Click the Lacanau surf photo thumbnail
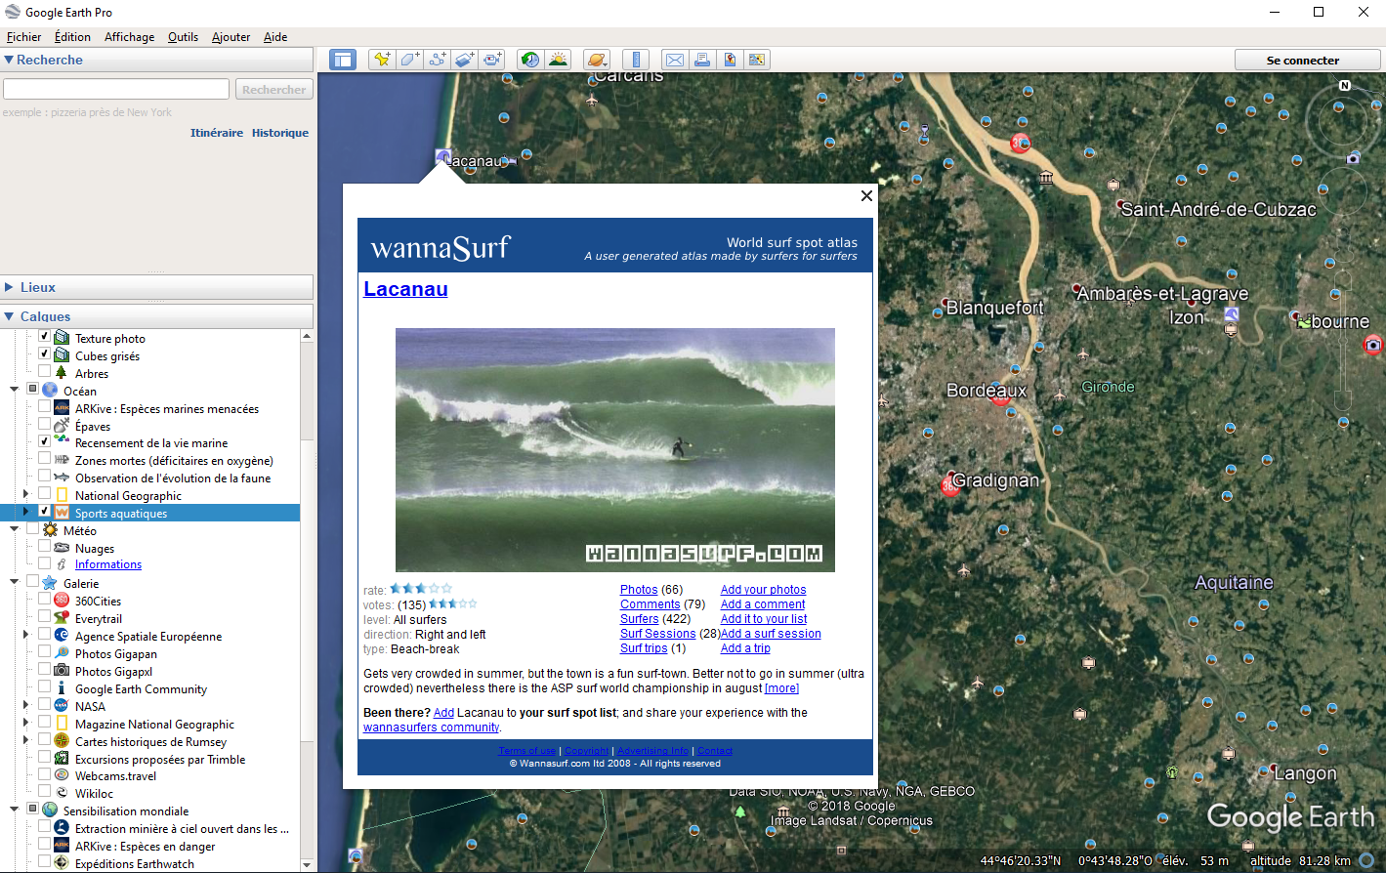1386x873 pixels. pyautogui.click(x=615, y=449)
